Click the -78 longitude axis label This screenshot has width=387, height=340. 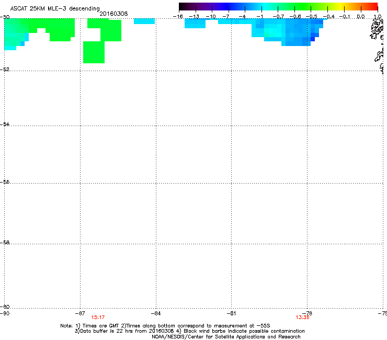coord(308,313)
